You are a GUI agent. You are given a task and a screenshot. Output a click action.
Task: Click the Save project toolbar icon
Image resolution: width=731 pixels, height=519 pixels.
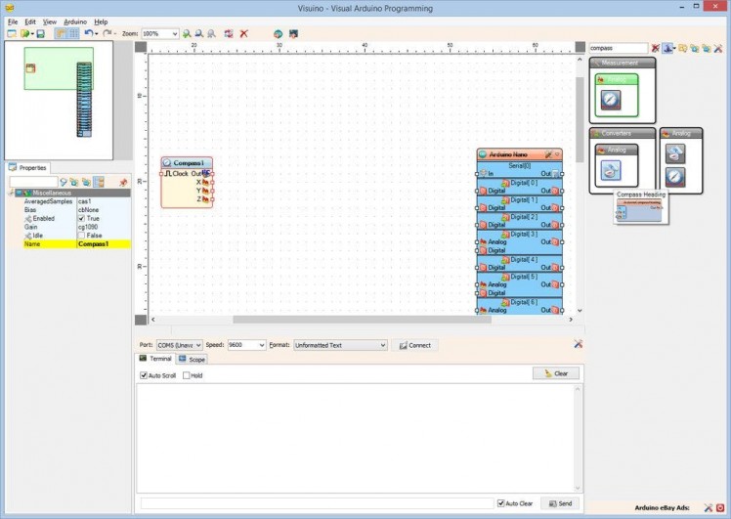40,33
